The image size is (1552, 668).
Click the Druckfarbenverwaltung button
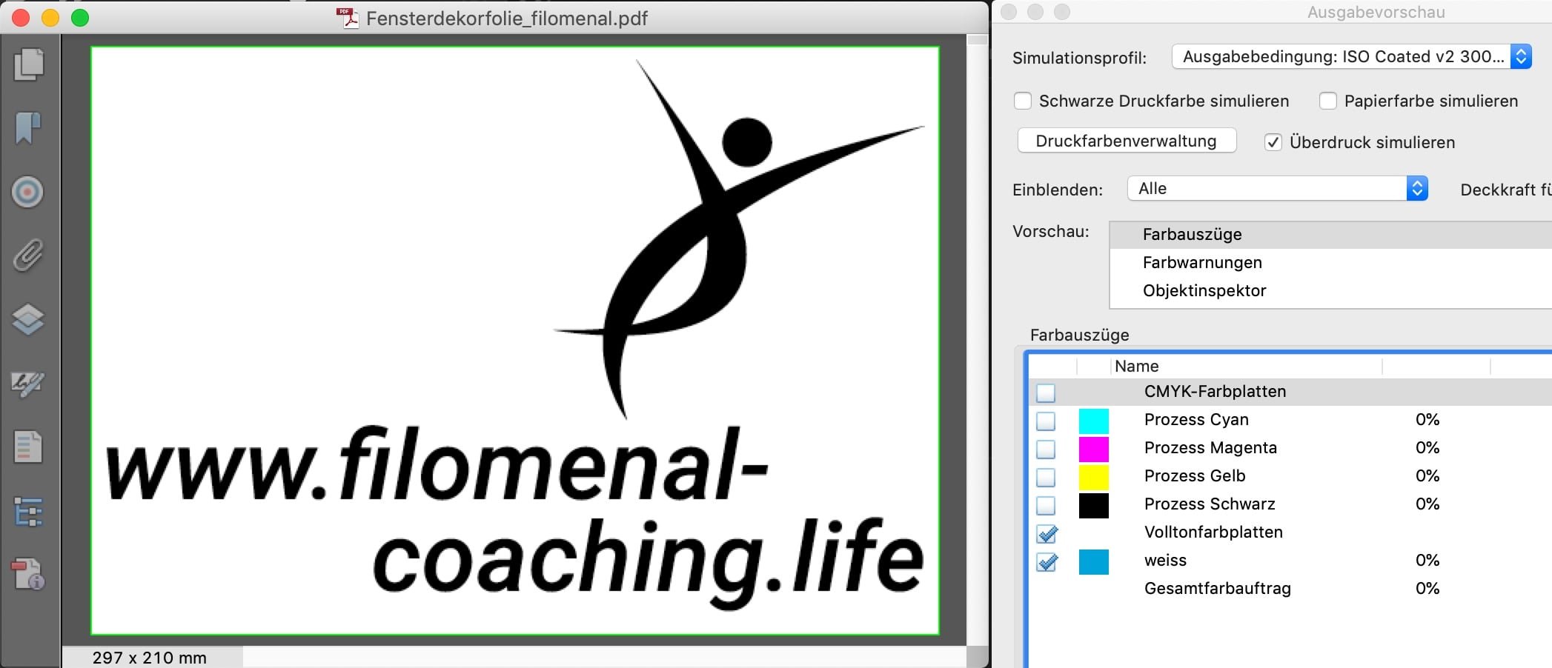click(x=1127, y=141)
